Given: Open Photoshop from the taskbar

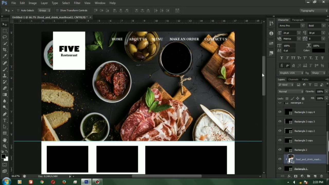Looking at the screenshot, I should pyautogui.click(x=86, y=182).
